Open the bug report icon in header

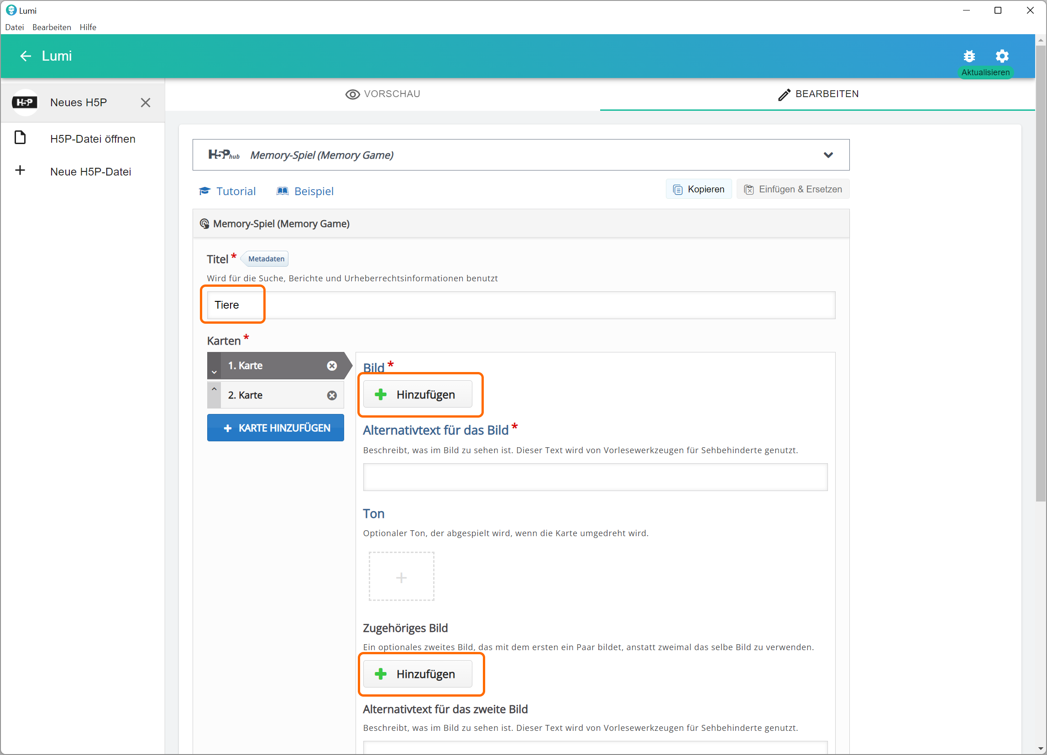pos(969,56)
